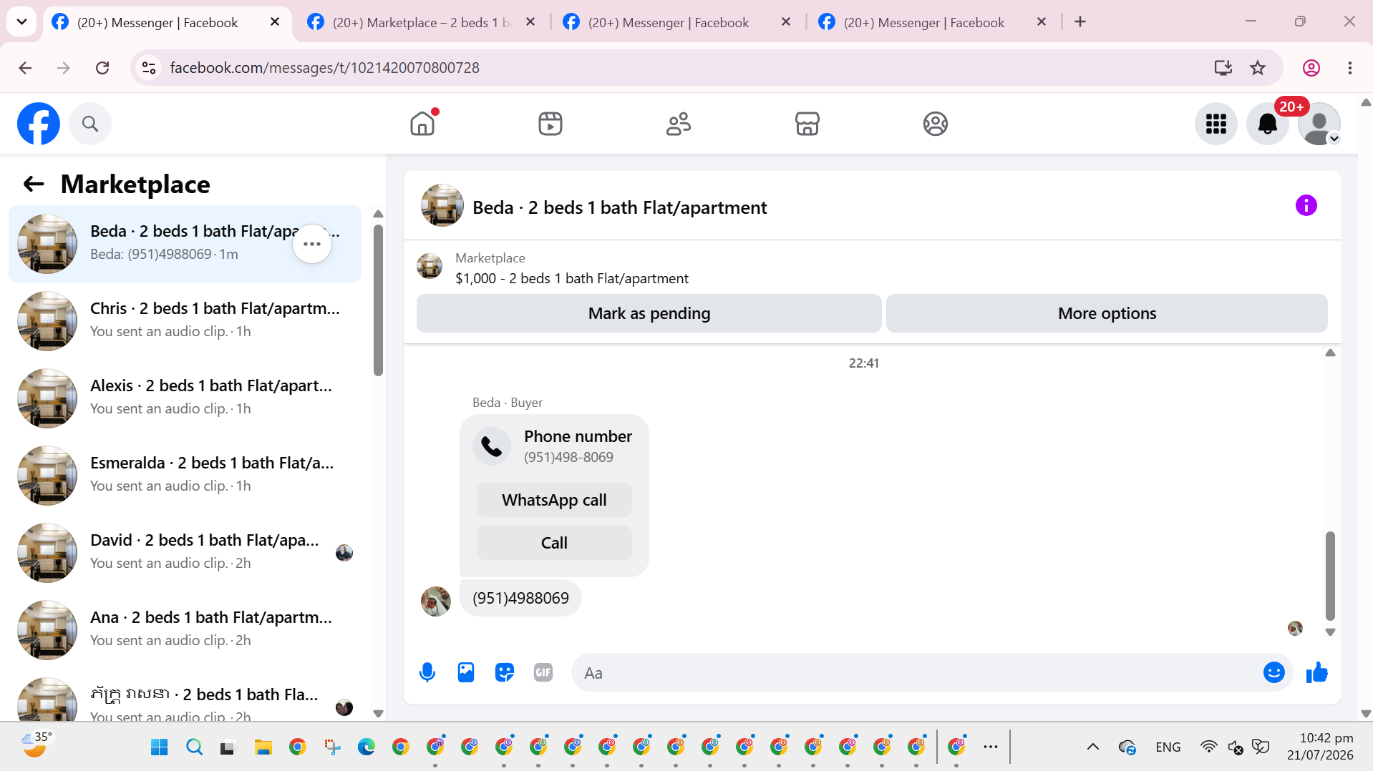Click the chat message scrollbar thumb
The image size is (1373, 771).
(x=1330, y=576)
